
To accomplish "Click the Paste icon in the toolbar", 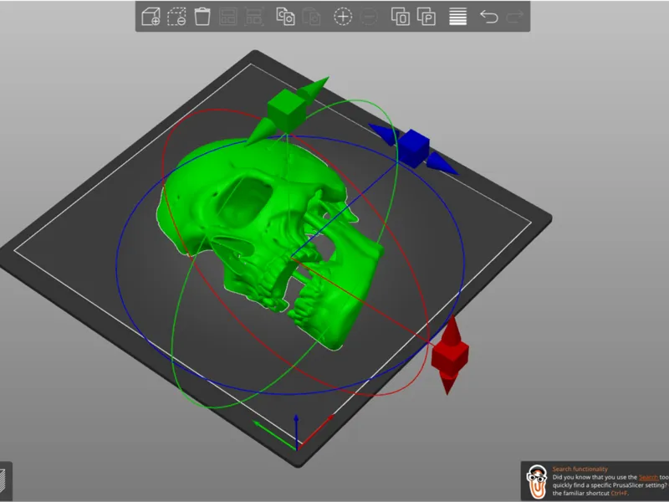I will point(311,17).
